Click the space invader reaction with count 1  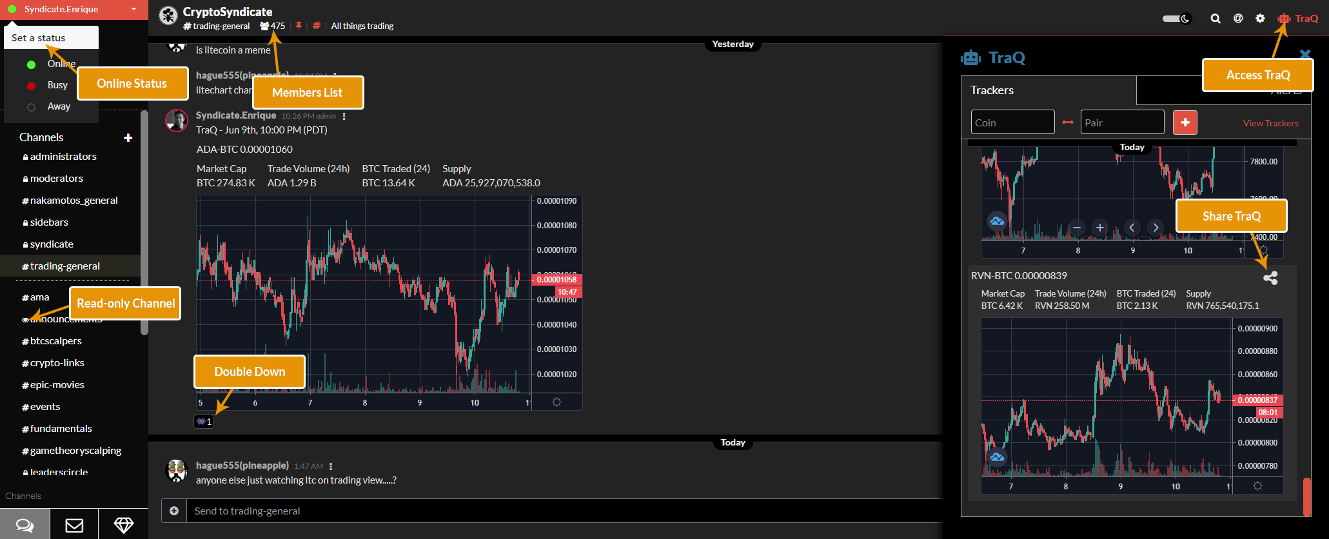click(204, 422)
